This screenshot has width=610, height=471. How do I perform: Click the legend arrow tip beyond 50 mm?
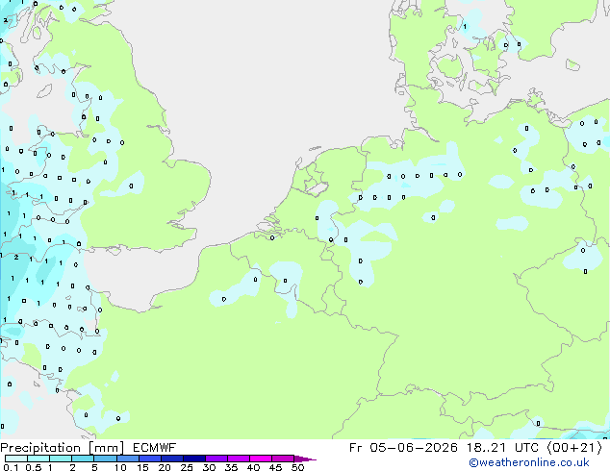click(x=305, y=459)
